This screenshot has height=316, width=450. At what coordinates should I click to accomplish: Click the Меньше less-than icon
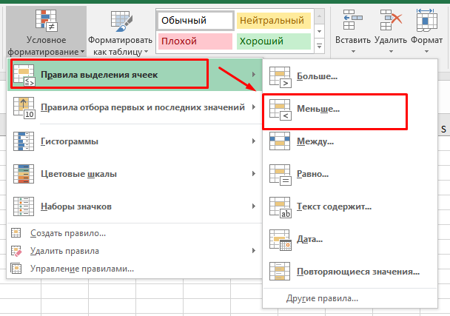281,110
